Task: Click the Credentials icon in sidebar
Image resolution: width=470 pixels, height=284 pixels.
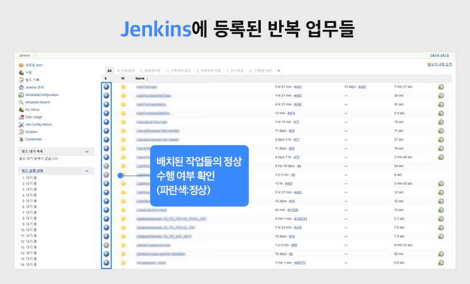Action: coord(21,139)
